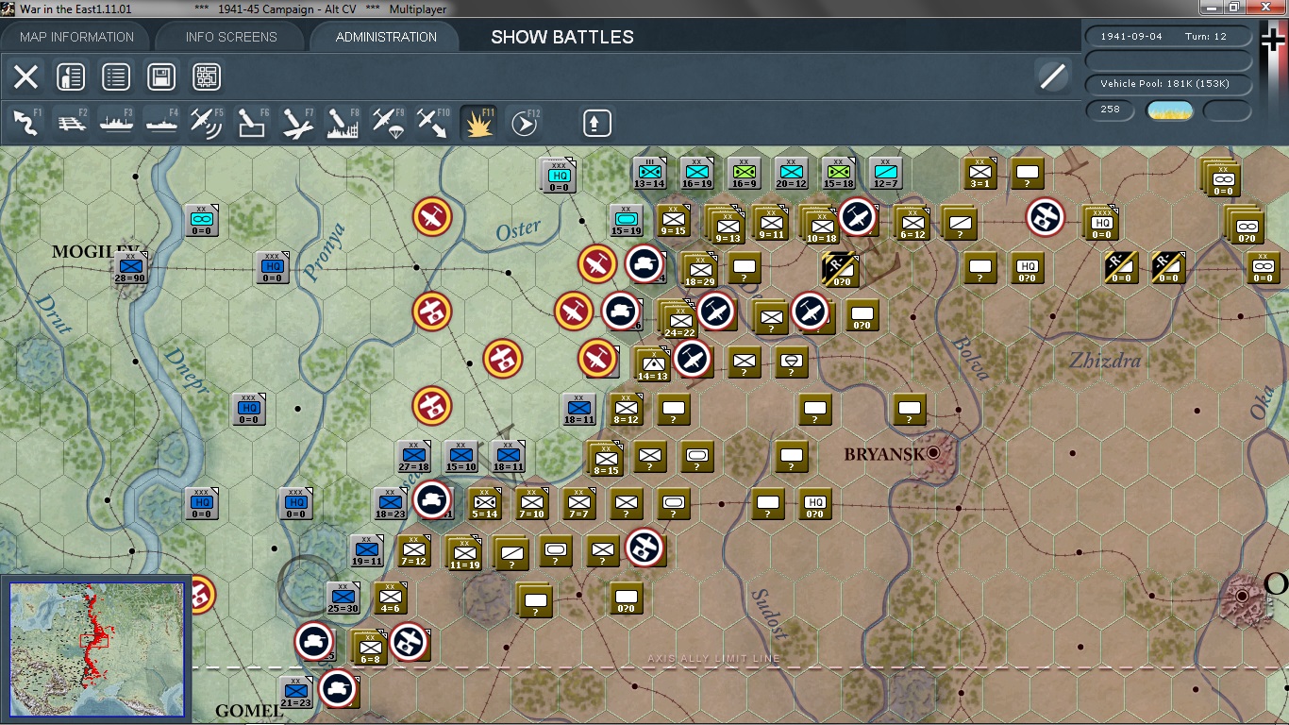The image size is (1289, 725).
Task: Select the 19=11 infantry division counter
Action: coord(366,551)
